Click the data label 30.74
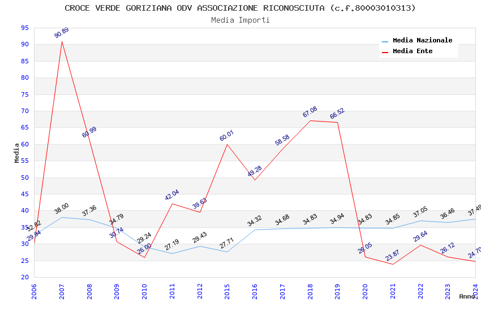The image size is (481, 311). tap(117, 232)
